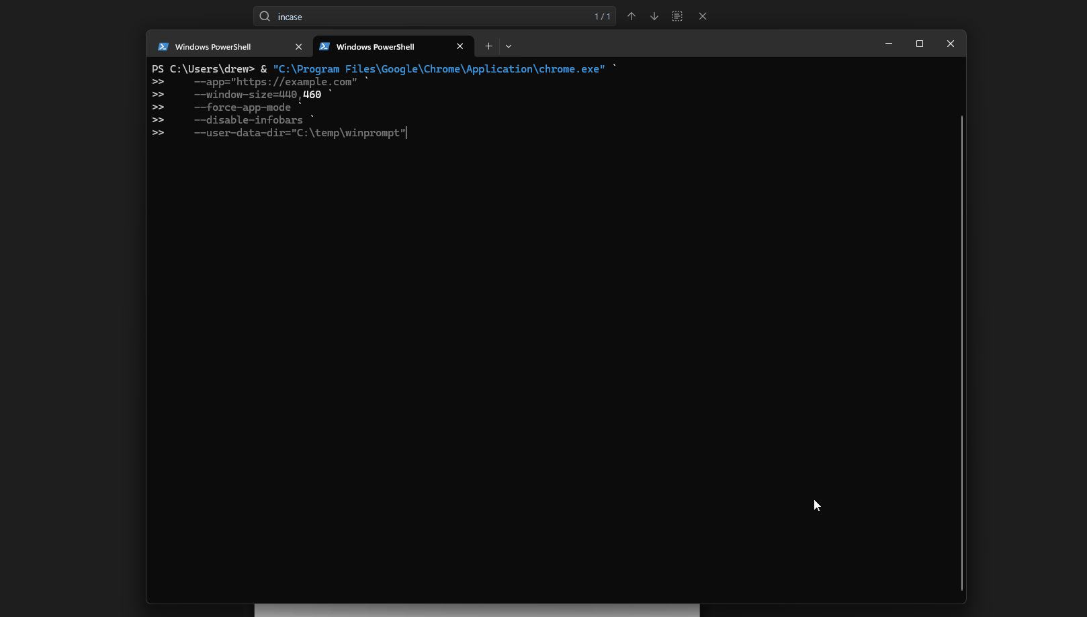
Task: Close the second PowerShell tab
Action: coord(460,46)
